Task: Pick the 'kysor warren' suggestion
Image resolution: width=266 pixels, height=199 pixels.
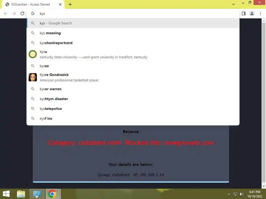Action: (x=133, y=89)
